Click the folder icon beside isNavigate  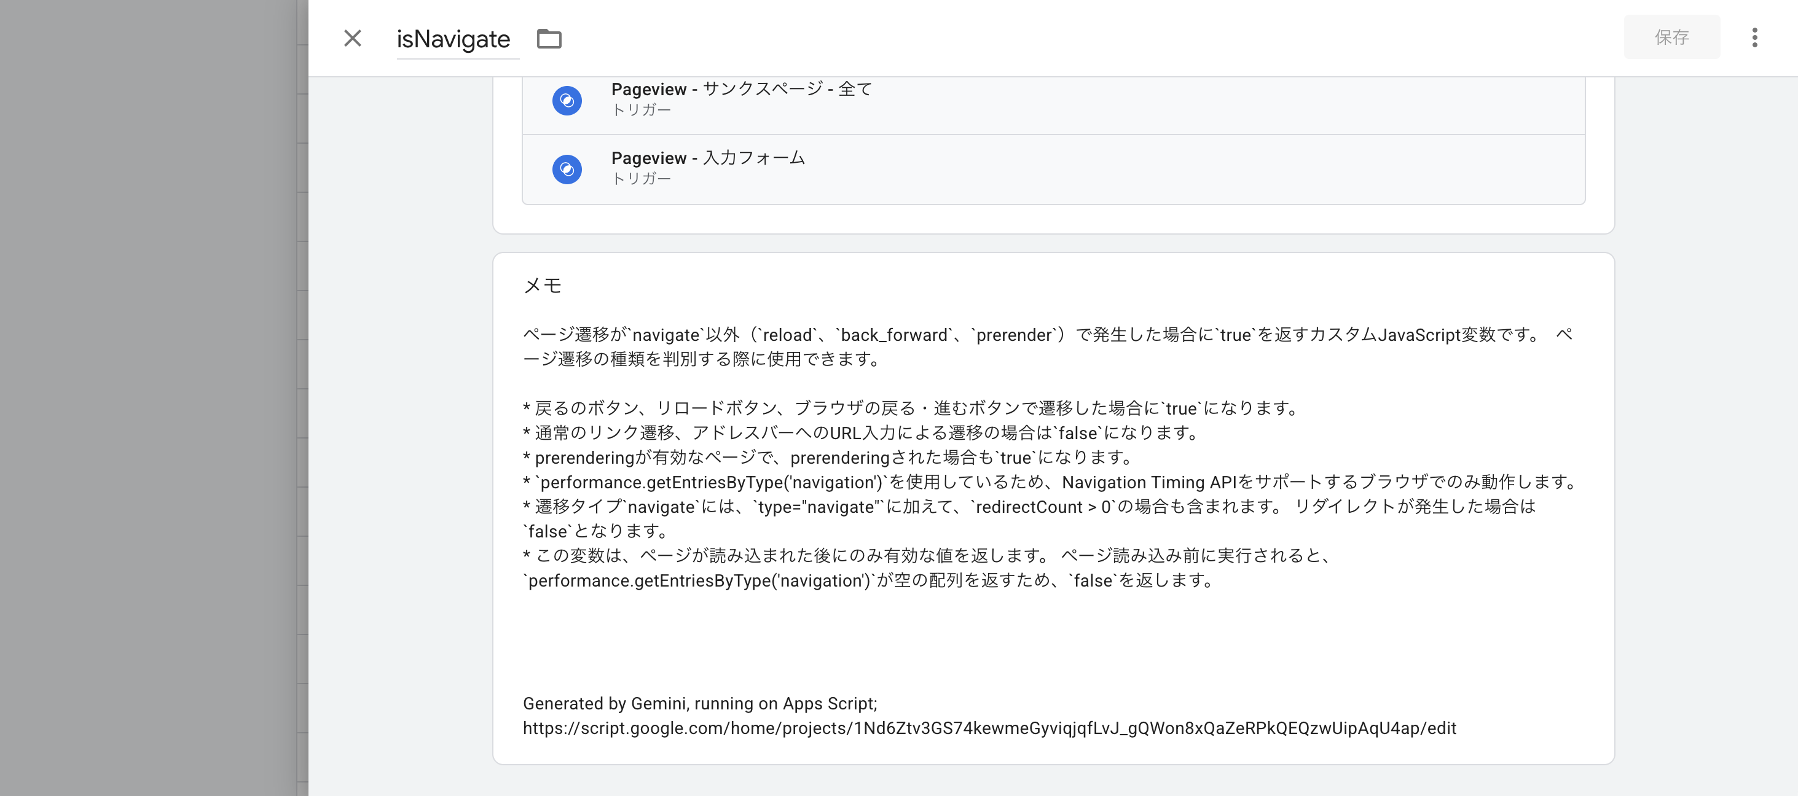(549, 38)
